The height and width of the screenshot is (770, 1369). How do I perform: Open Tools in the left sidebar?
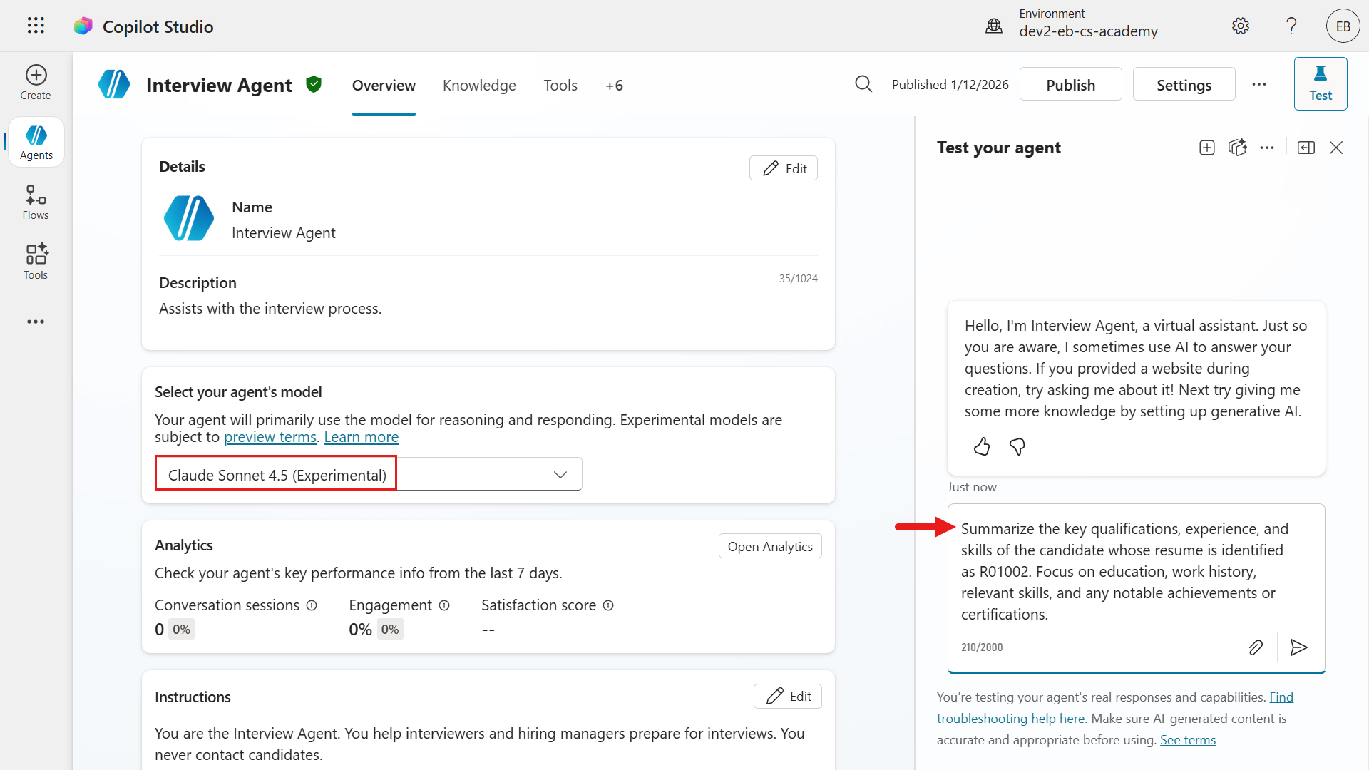point(36,262)
